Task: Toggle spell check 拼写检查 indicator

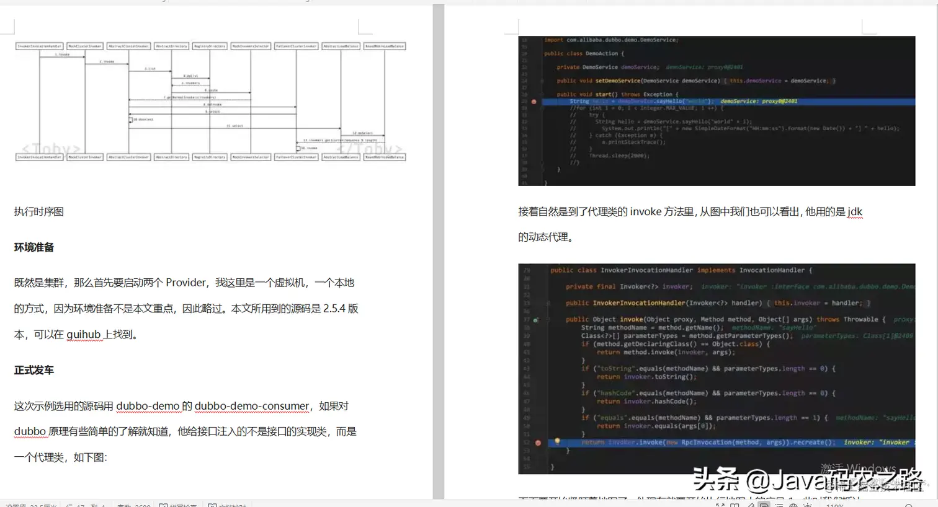Action: [x=178, y=505]
